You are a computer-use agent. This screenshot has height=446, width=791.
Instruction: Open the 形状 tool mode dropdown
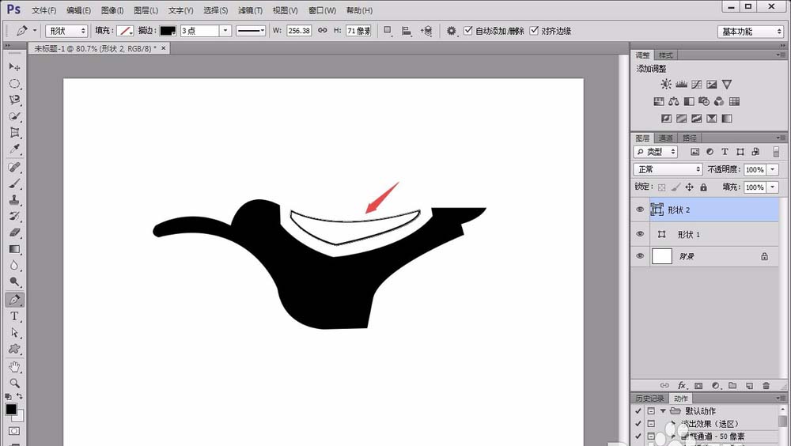pyautogui.click(x=66, y=31)
